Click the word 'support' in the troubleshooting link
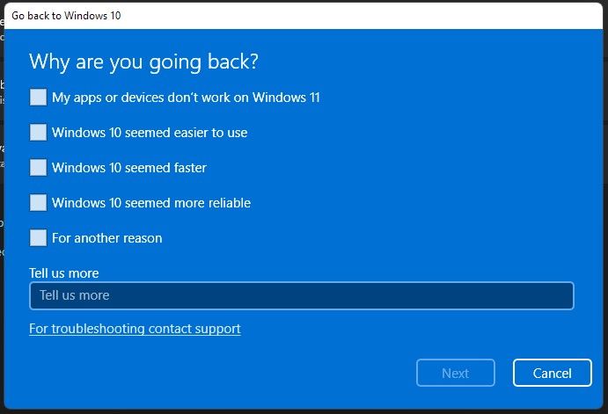The height and width of the screenshot is (414, 608). (217, 329)
